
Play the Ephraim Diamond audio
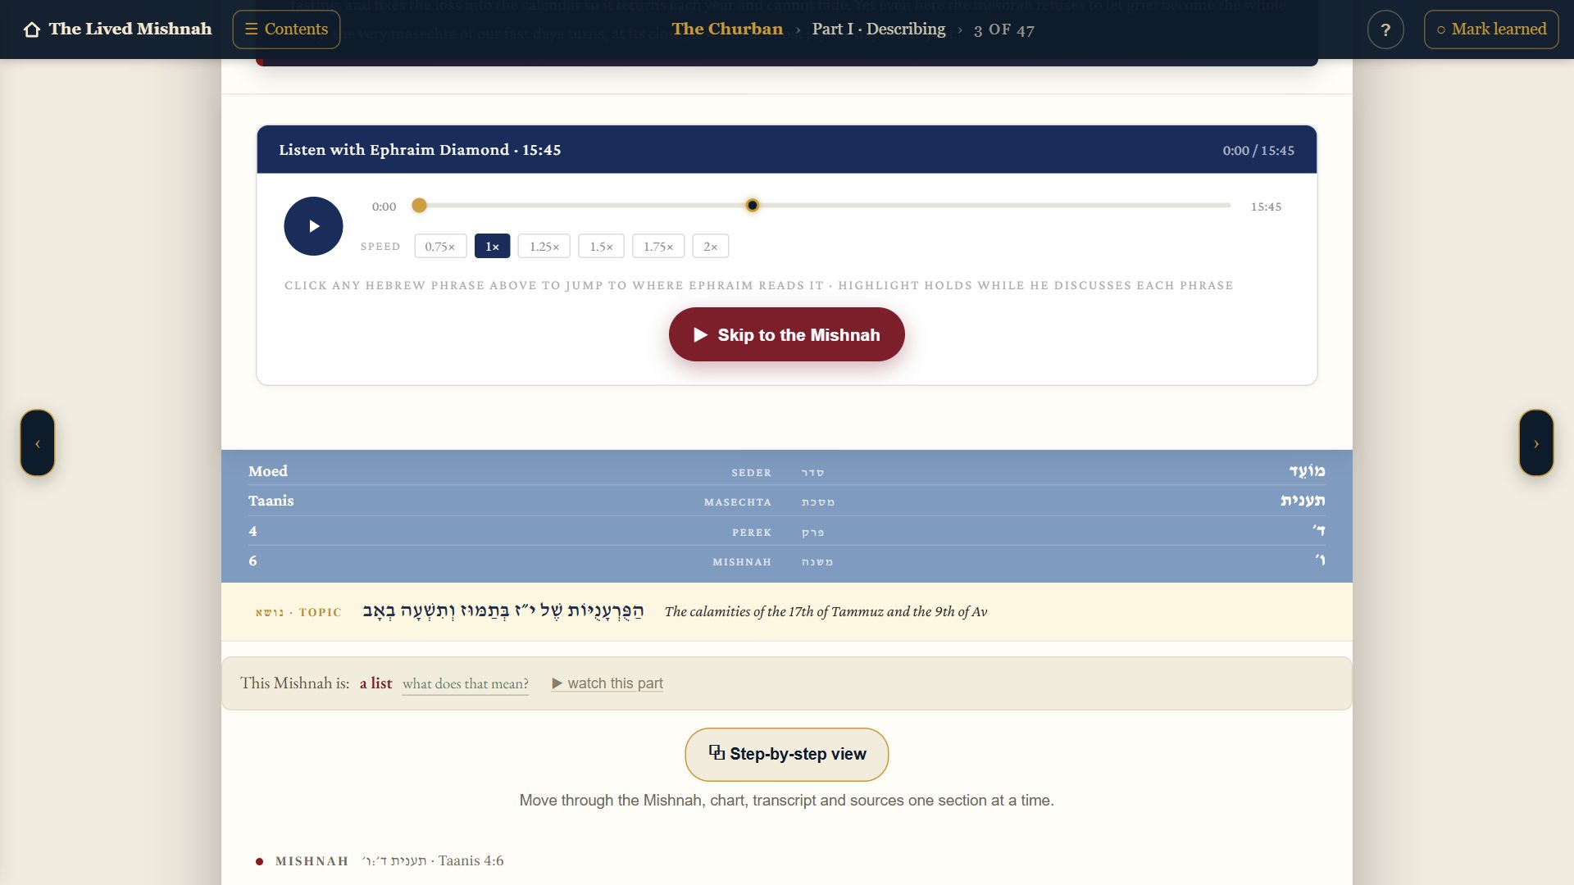[313, 226]
